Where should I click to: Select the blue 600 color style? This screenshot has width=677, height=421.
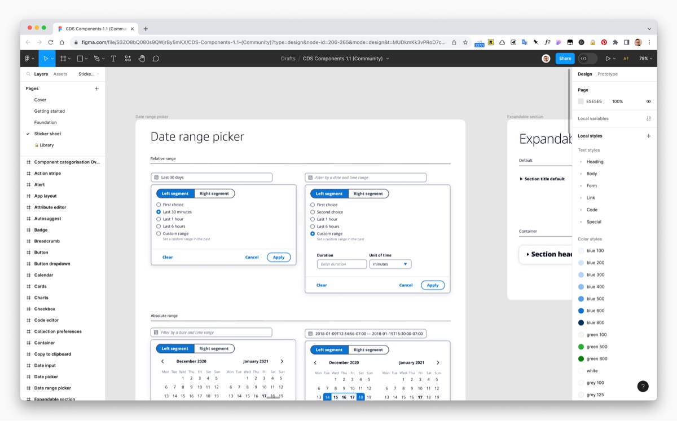pos(595,311)
